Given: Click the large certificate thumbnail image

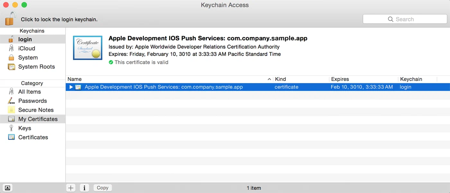Looking at the screenshot, I should click(87, 48).
